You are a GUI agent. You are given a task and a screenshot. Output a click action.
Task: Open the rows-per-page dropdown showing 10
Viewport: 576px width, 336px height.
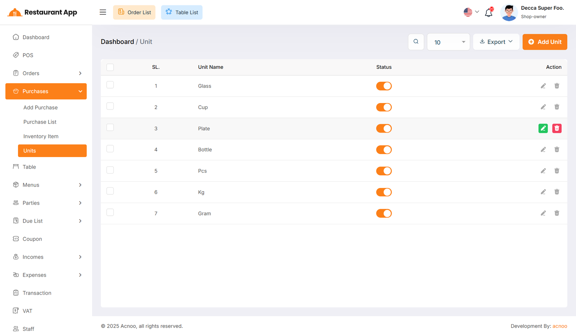pos(448,42)
